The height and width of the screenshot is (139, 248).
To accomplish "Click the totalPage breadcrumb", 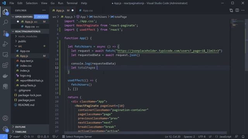I will (x=119, y=17).
